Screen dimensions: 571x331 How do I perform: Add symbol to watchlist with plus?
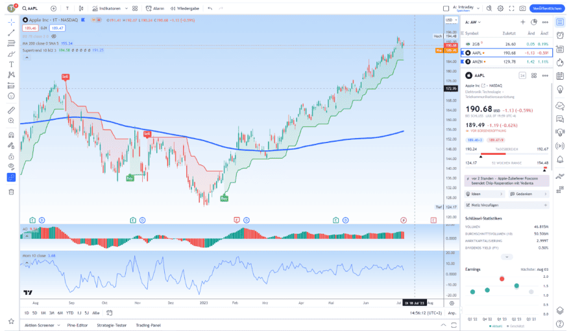coord(523,22)
